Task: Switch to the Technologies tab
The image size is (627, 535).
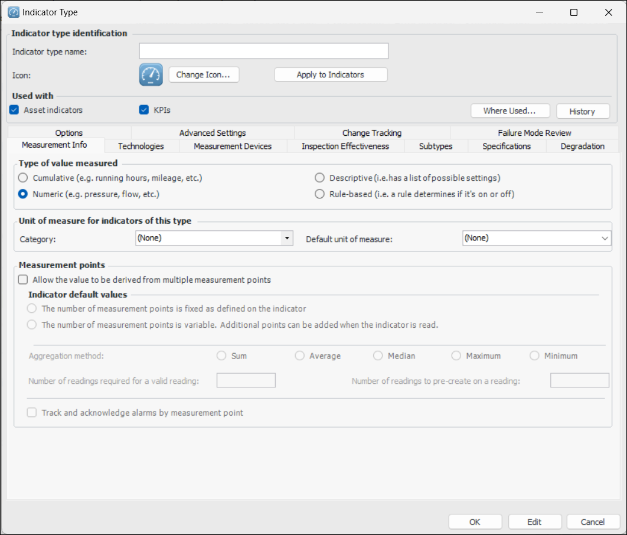Action: tap(141, 146)
